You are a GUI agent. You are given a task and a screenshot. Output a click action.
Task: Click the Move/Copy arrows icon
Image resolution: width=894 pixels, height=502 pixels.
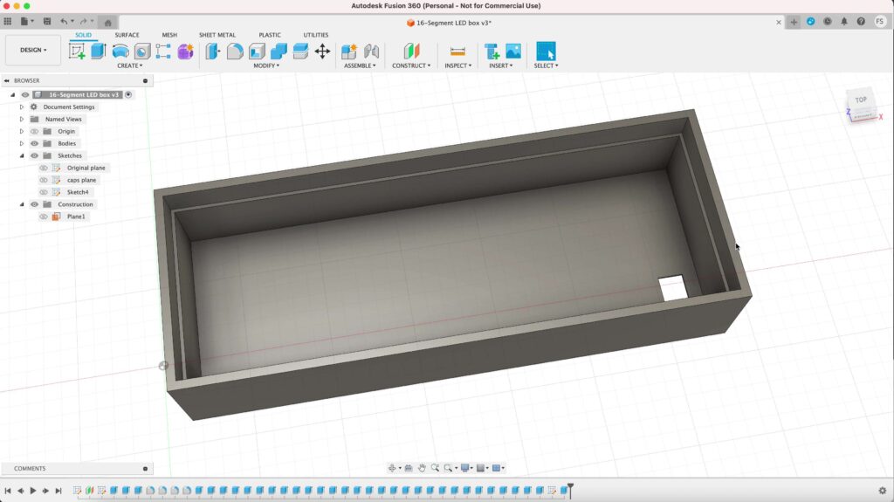coord(322,52)
